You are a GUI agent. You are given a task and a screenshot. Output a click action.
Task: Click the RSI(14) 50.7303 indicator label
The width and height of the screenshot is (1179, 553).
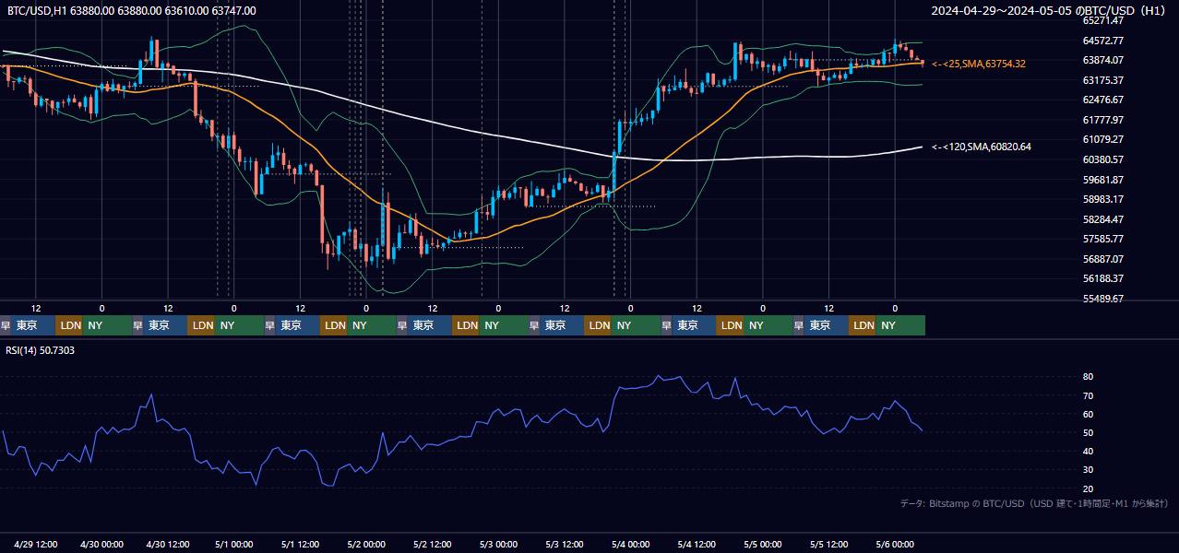[x=41, y=350]
